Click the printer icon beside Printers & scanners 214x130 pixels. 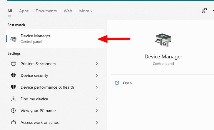coord(14,64)
